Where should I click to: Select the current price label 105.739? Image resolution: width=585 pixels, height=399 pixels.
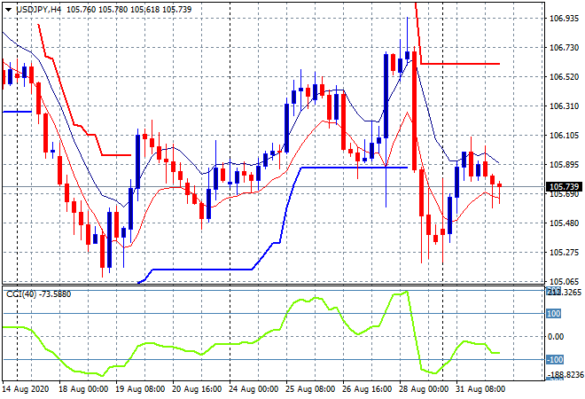tap(564, 186)
